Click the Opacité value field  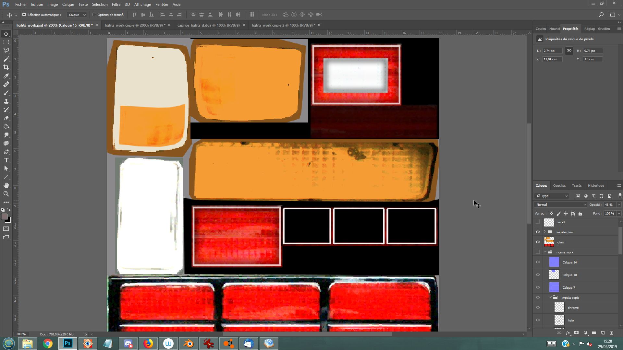[x=609, y=205]
